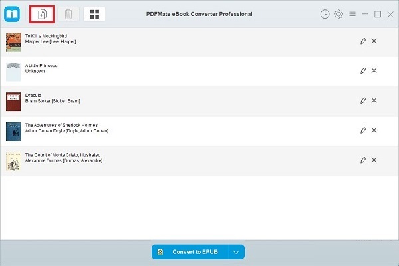399x266 pixels.
Task: Select Sherlock Holmes cover thumbnail
Action: pos(13,132)
